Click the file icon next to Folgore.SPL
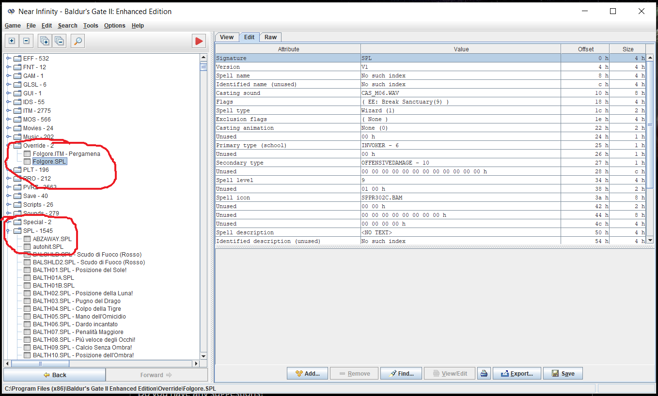This screenshot has height=396, width=658. 27,162
